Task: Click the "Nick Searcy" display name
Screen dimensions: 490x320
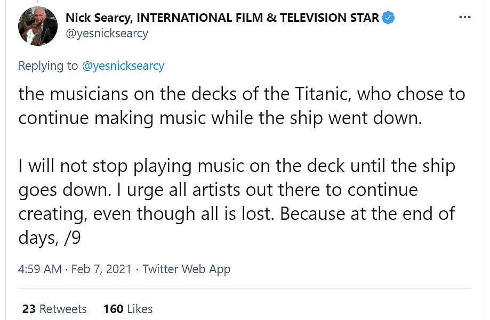Action: click(x=99, y=18)
